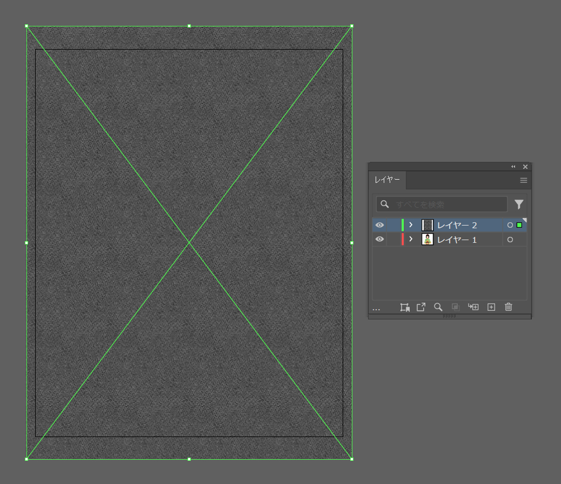Click the green selection indicator square
Viewport: 561px width, 484px height.
click(x=519, y=225)
